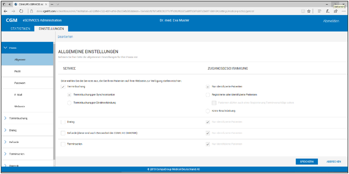Click the Bearbeiten link
349x174 pixels.
coord(65,37)
